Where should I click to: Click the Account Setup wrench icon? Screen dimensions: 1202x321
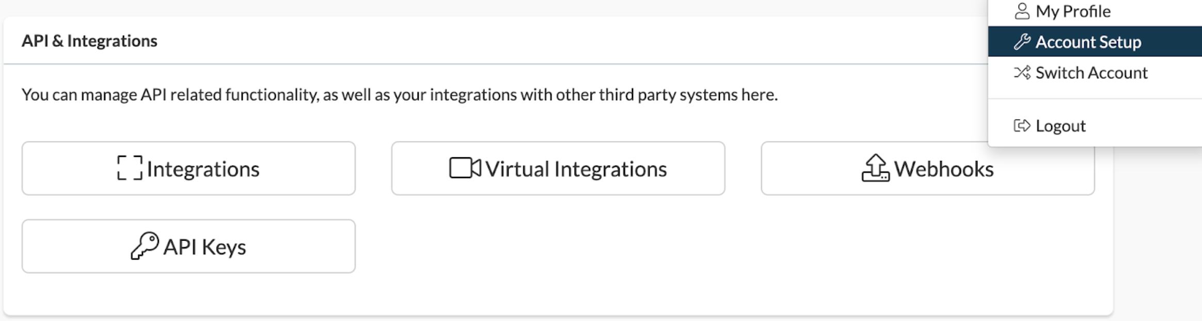[1023, 42]
